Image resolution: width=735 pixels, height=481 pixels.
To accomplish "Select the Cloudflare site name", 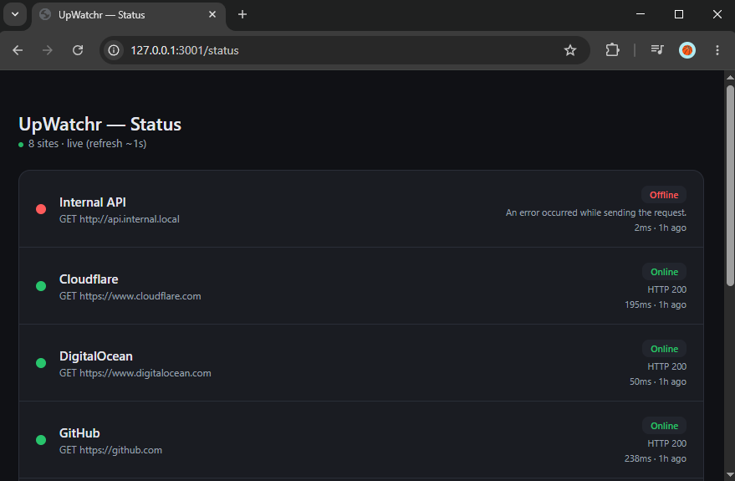I will [x=89, y=279].
